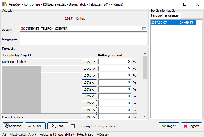Viewport: 204px width, 137px height.
Task: Maximize the Felosztás dialog window
Action: 184,4
